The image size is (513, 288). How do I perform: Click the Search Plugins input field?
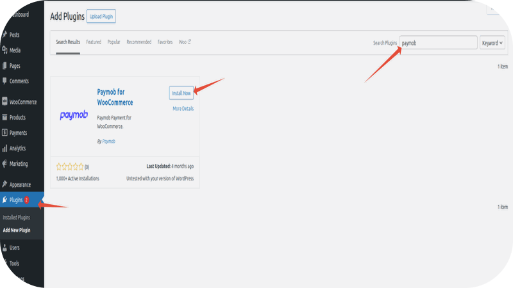click(438, 43)
